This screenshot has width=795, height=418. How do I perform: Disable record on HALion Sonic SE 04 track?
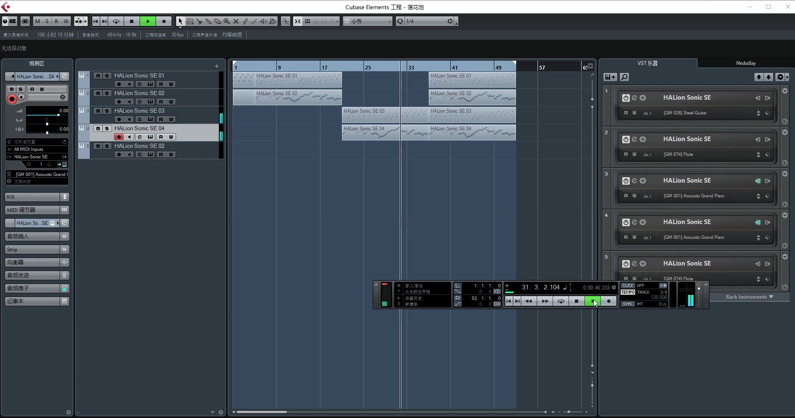tap(119, 137)
